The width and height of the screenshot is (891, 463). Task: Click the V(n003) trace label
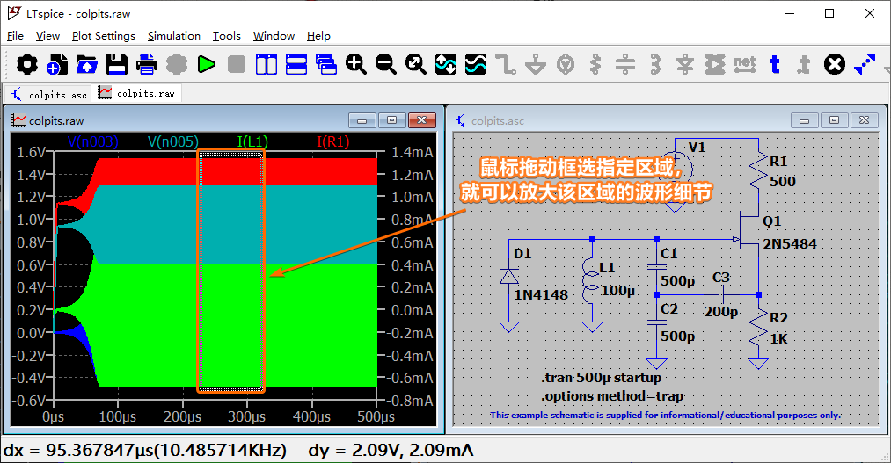92,141
